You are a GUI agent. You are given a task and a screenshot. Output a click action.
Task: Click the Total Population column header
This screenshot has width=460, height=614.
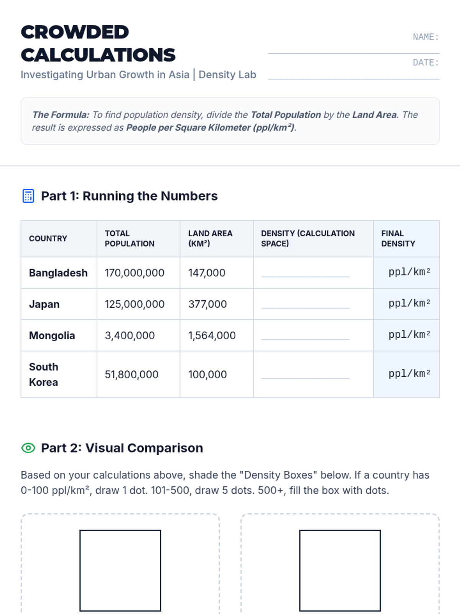[130, 238]
